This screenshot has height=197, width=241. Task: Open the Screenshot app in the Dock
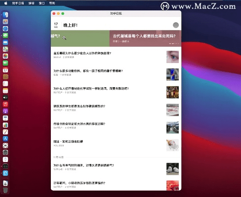tap(5, 146)
